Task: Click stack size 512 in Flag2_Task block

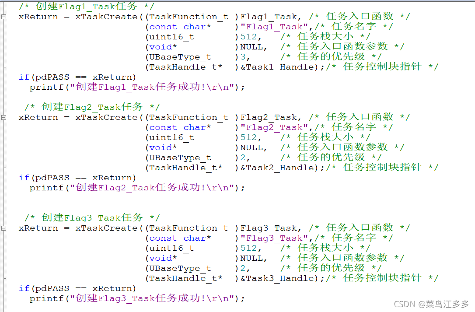Action: 249,138
